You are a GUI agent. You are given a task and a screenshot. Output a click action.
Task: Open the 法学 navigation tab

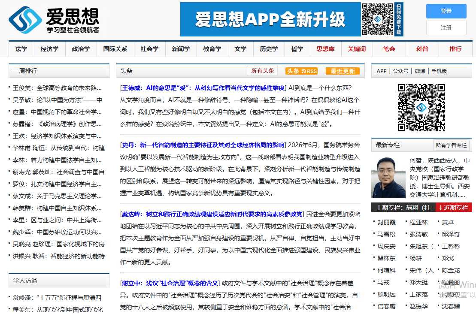point(21,49)
